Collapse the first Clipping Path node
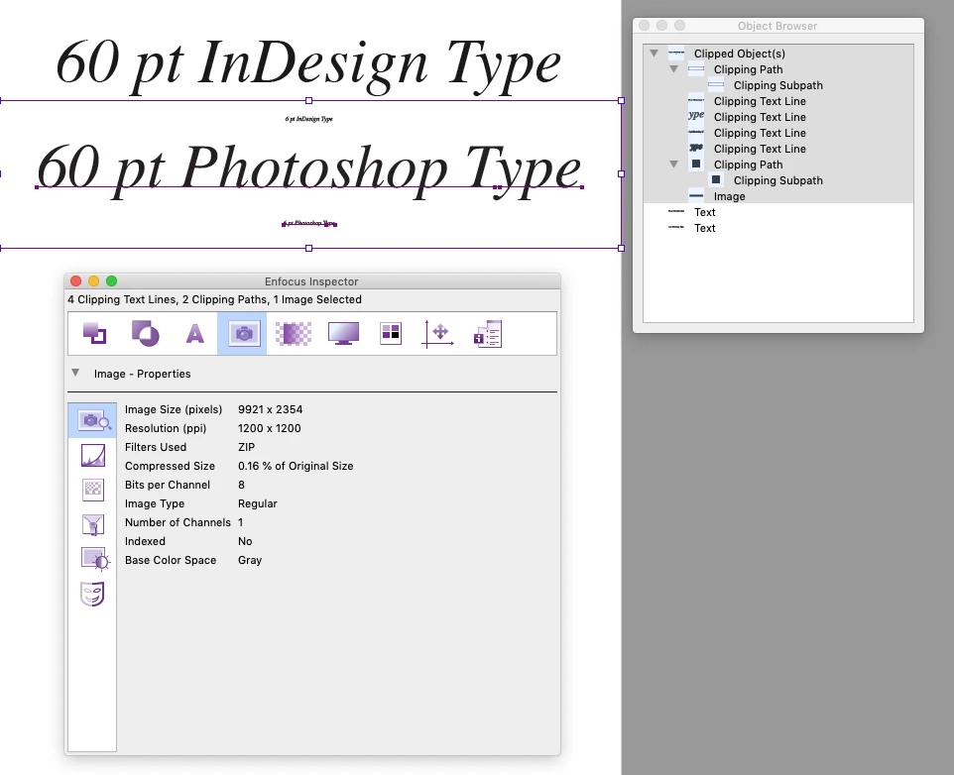This screenshot has height=775, width=954. [673, 69]
